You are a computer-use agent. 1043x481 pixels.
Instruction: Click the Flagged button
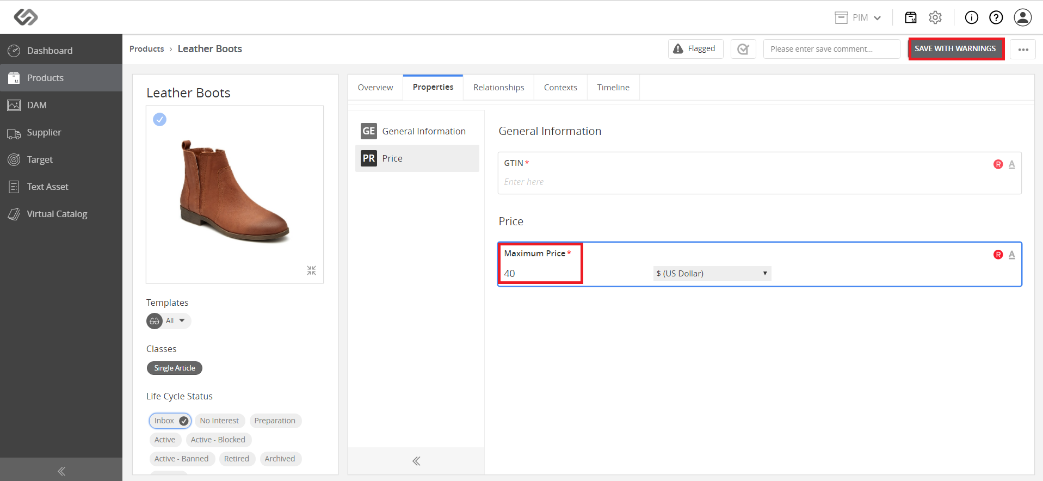[x=695, y=49]
